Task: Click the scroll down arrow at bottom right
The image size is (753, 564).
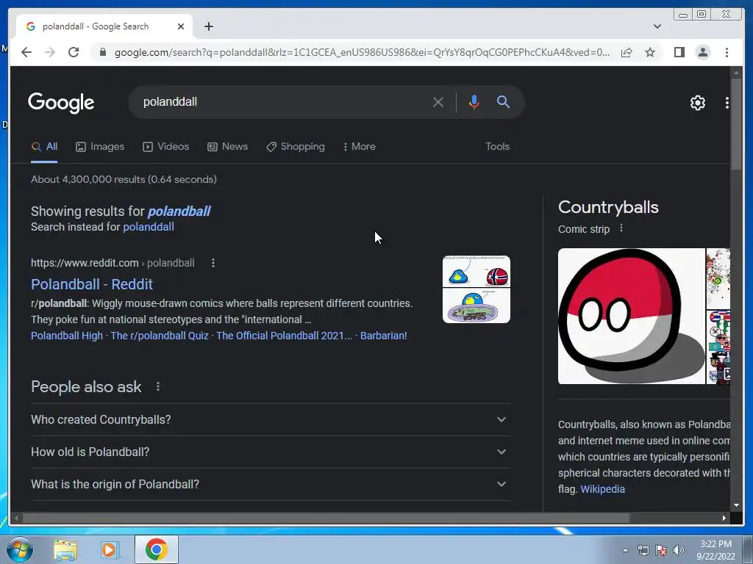Action: click(x=736, y=505)
